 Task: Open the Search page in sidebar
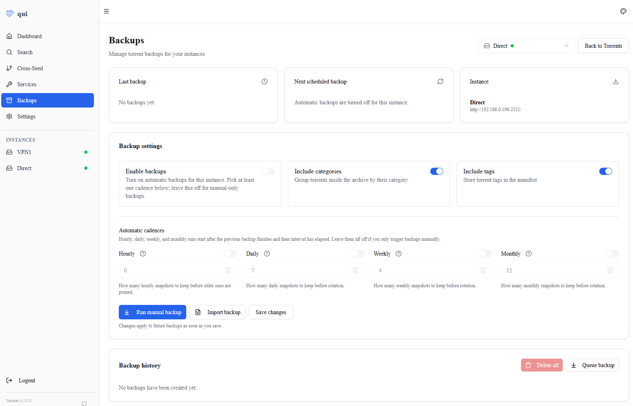(x=47, y=52)
